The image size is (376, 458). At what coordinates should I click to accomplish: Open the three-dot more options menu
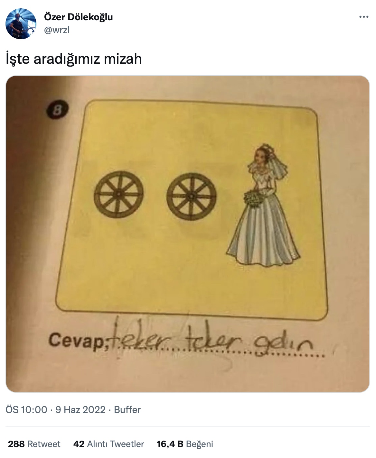[363, 17]
